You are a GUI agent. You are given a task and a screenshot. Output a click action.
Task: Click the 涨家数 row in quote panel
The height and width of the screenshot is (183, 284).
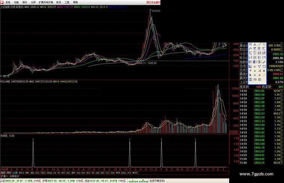coord(261,87)
